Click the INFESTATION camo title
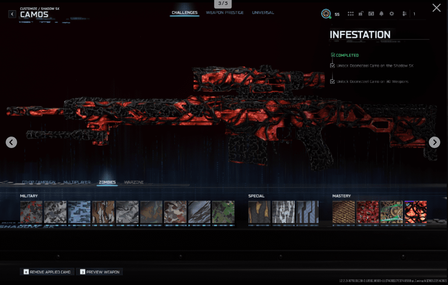Screen dimensions: 448x285 (360, 35)
